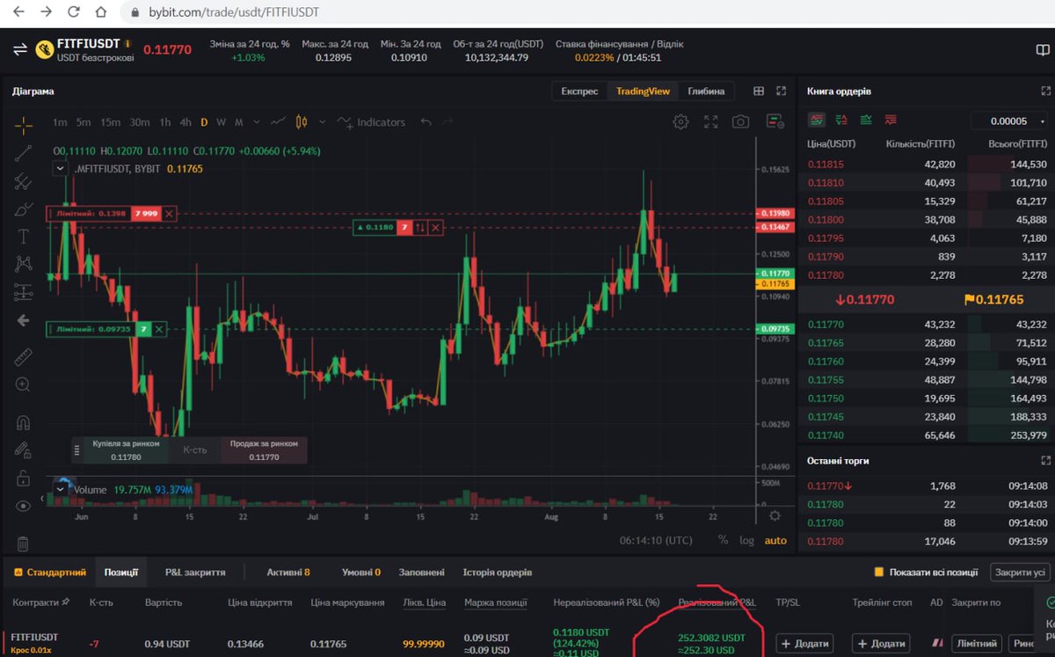1055x657 pixels.
Task: Select the trend line drawing tool
Action: click(23, 152)
